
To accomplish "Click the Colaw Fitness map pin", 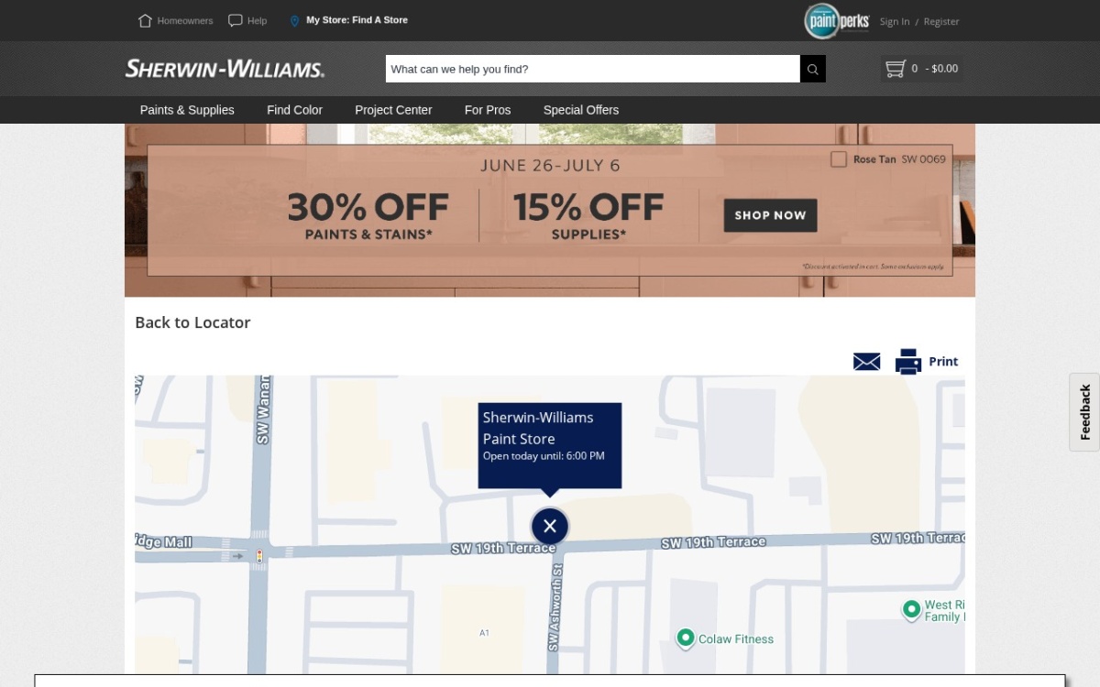I will click(x=685, y=638).
